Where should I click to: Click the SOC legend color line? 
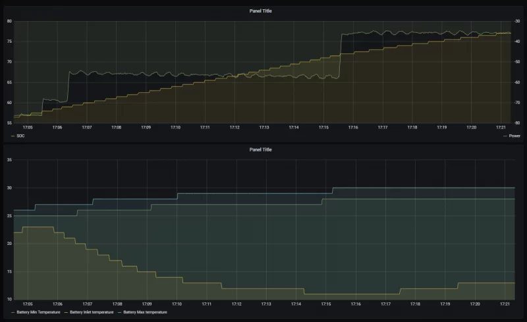[13, 136]
